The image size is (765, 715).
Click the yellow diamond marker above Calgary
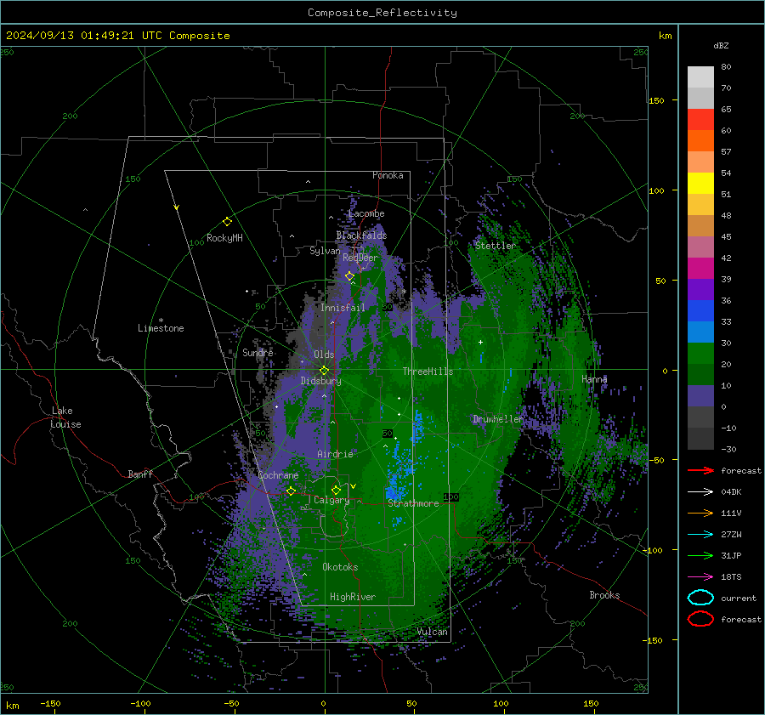pyautogui.click(x=336, y=490)
